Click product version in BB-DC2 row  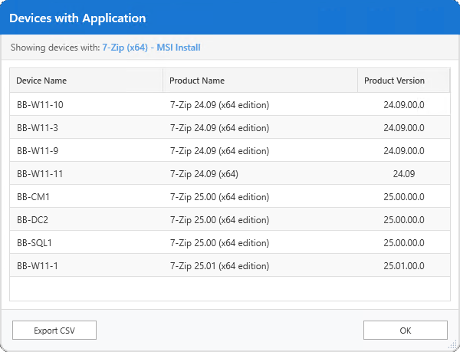coord(404,220)
